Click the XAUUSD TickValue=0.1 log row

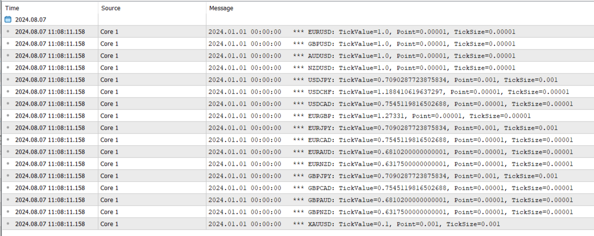[298, 224]
